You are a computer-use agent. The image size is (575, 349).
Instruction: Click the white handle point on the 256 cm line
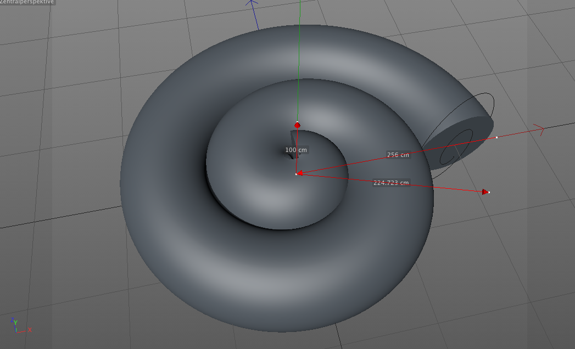(496, 137)
